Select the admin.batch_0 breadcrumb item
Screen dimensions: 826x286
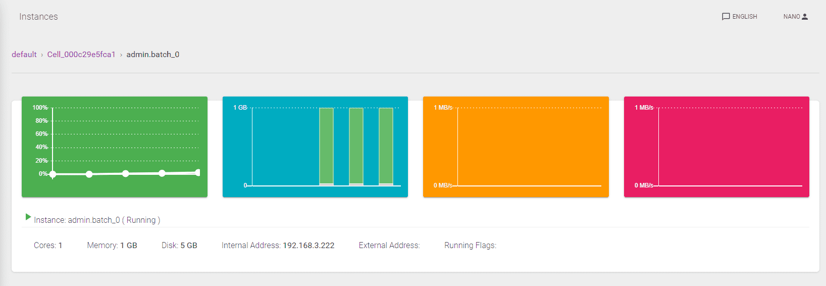pos(152,55)
